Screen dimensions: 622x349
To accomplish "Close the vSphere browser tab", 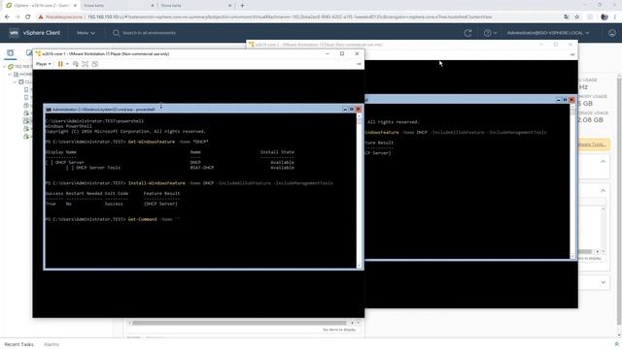I will (x=75, y=6).
